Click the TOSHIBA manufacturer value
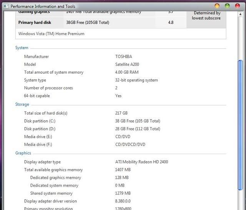 [x=123, y=57]
